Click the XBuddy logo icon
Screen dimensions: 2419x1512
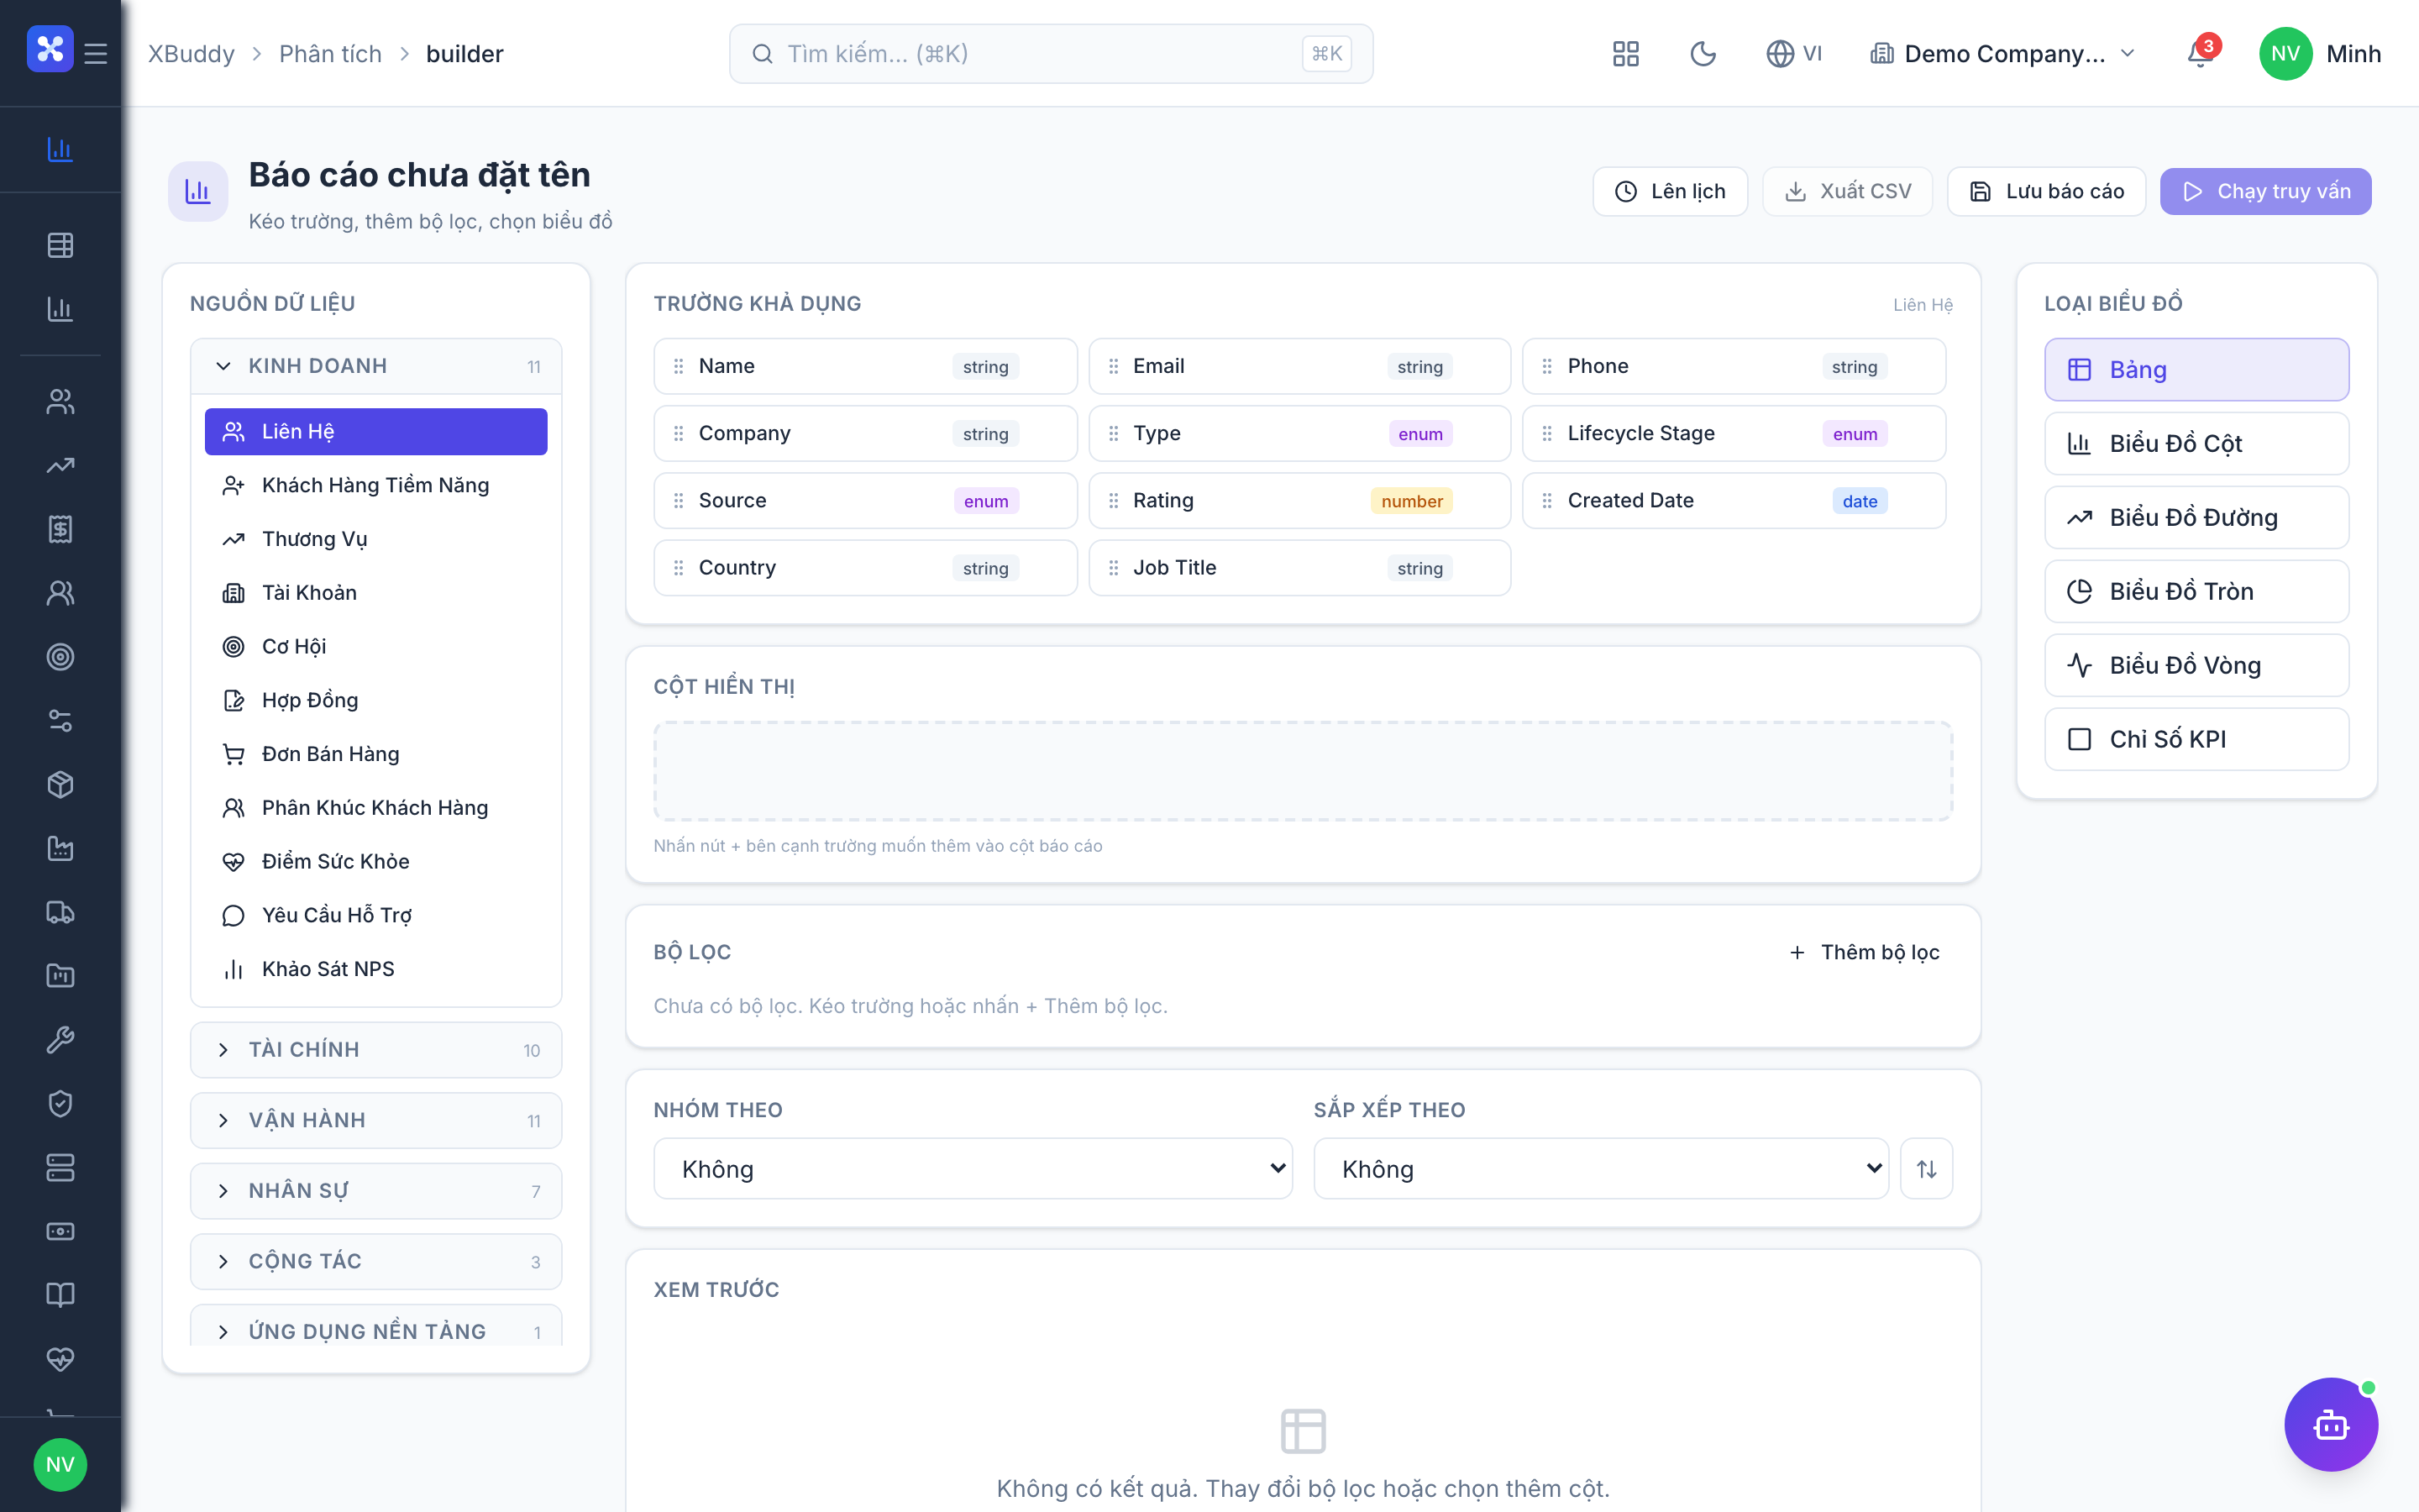coord(50,49)
